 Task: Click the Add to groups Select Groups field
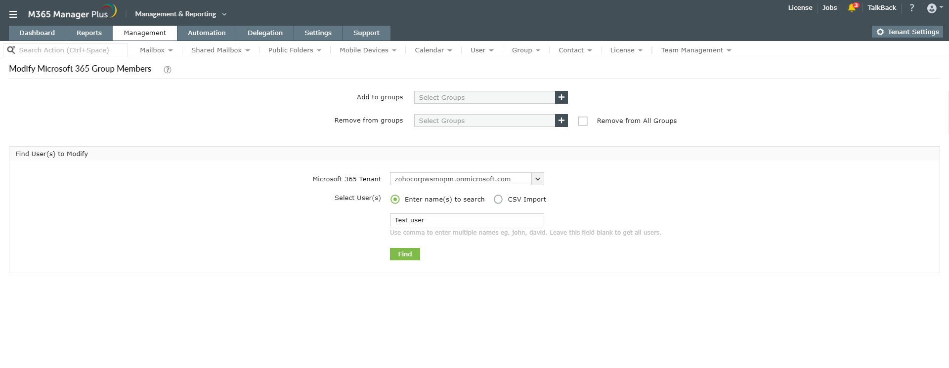tap(484, 97)
